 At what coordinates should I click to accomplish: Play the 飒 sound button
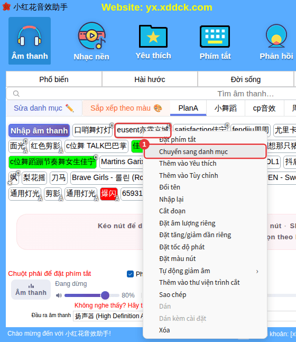tap(13, 178)
